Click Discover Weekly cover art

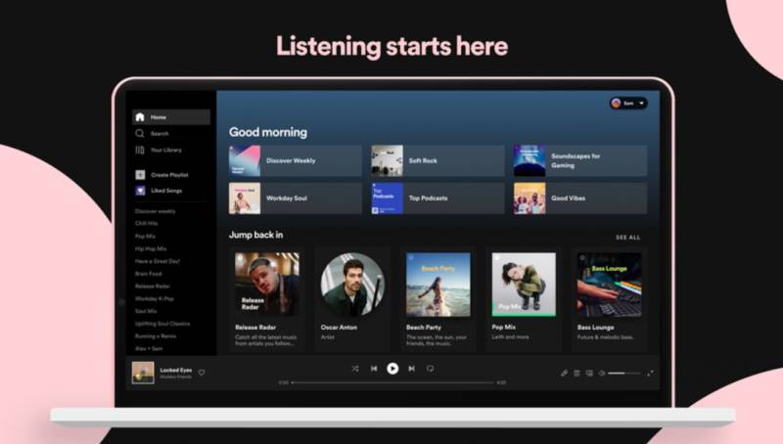point(245,160)
